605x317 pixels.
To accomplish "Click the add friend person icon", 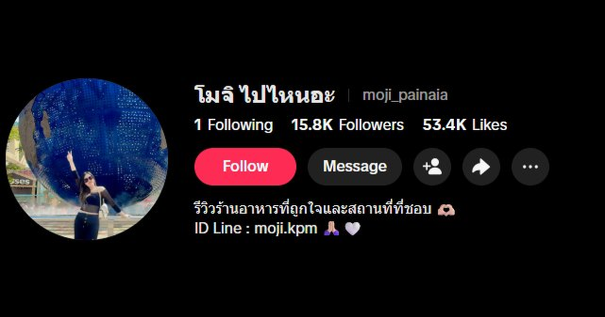I will tap(432, 167).
